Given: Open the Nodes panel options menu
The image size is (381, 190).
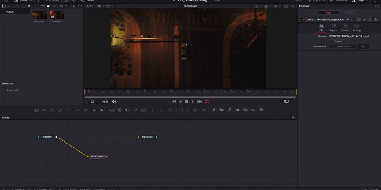Looking at the screenshot, I should click(x=293, y=117).
